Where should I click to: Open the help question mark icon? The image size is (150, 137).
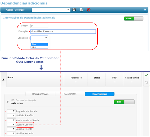[x=145, y=10]
